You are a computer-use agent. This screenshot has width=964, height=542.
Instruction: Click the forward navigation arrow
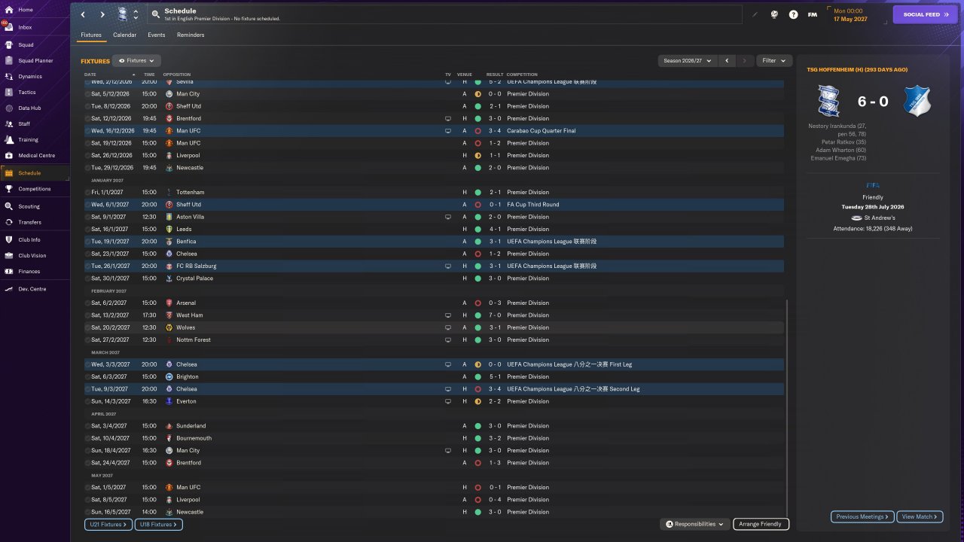[102, 14]
